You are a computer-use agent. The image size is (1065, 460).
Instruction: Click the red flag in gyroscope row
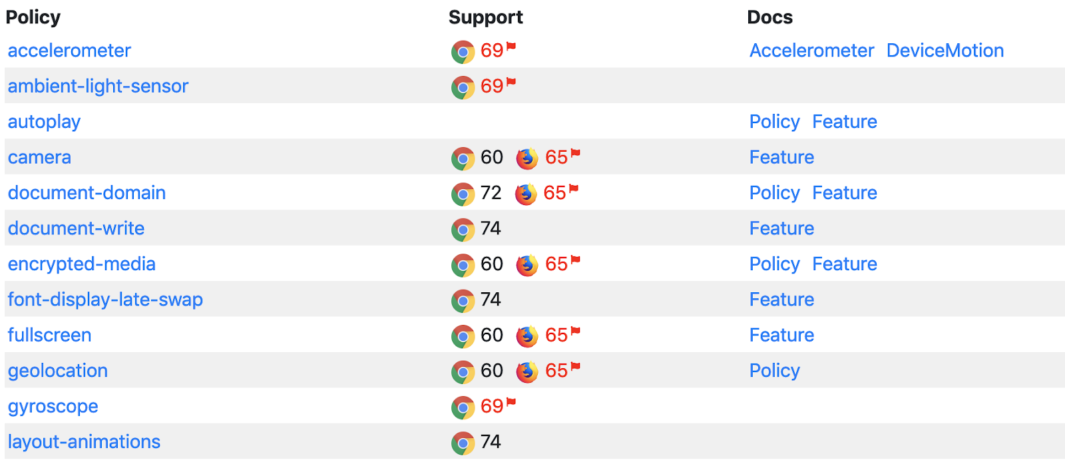(511, 402)
